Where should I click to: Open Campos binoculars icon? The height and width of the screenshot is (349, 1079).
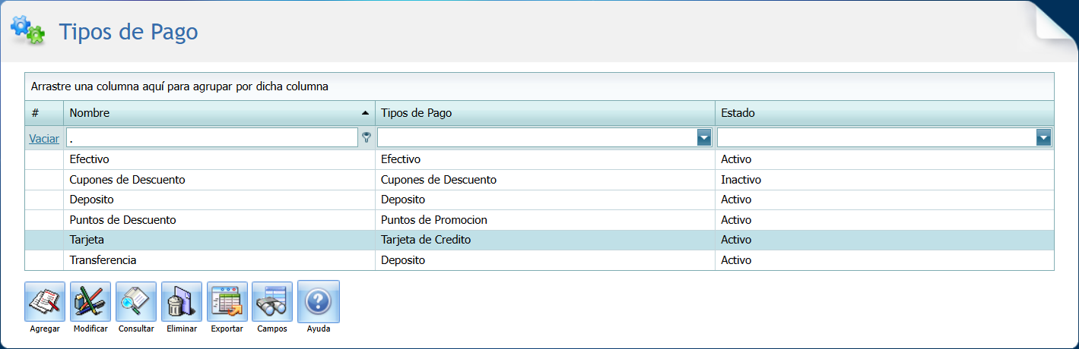272,302
